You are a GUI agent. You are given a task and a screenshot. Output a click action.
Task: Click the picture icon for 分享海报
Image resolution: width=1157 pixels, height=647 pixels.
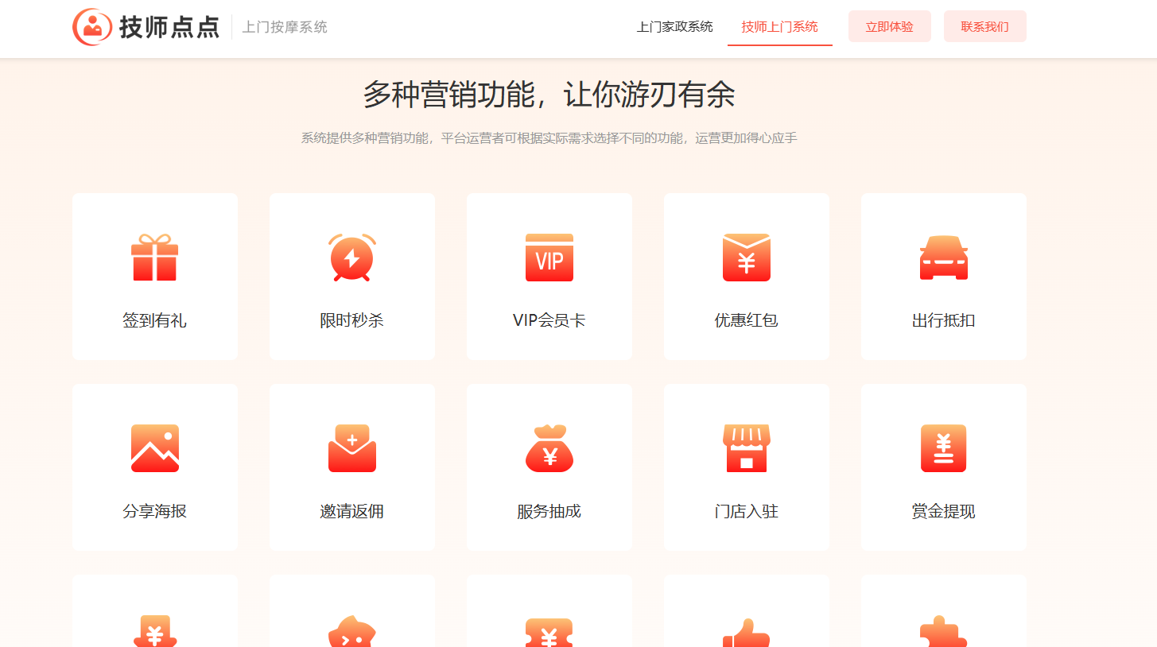coord(154,448)
